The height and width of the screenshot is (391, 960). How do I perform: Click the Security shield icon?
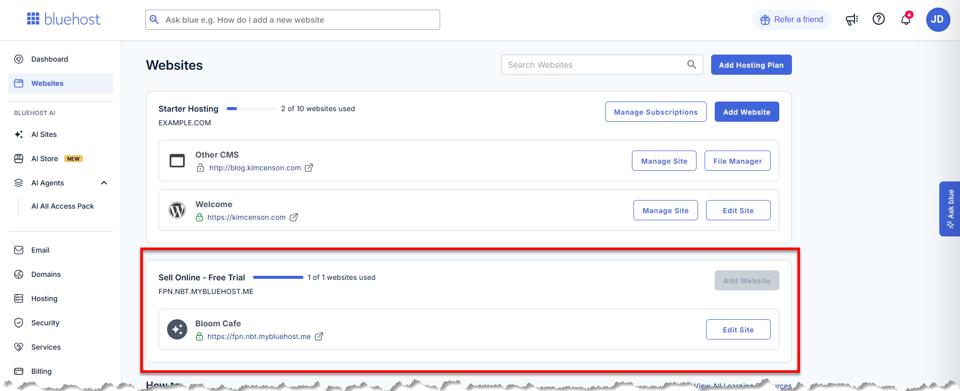tap(19, 323)
